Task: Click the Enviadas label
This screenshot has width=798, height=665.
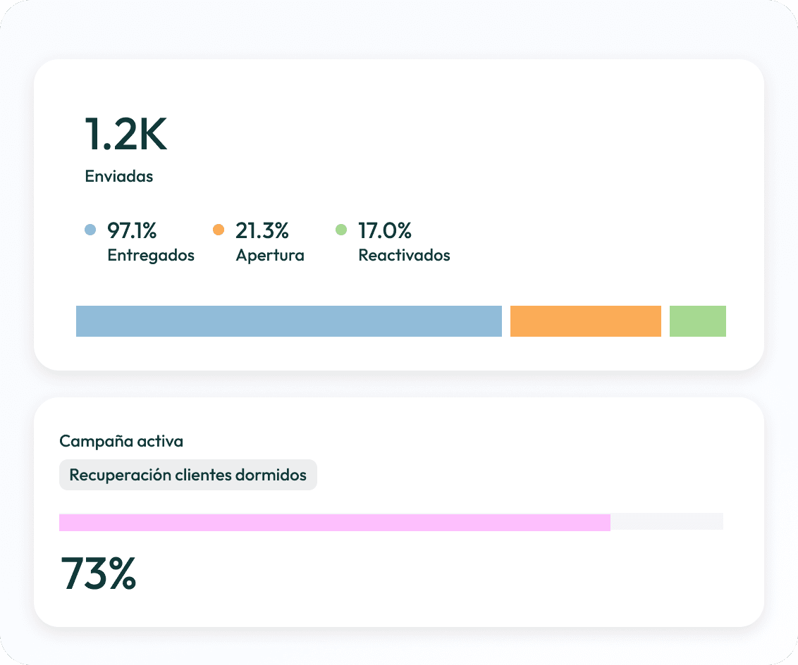Action: (119, 176)
